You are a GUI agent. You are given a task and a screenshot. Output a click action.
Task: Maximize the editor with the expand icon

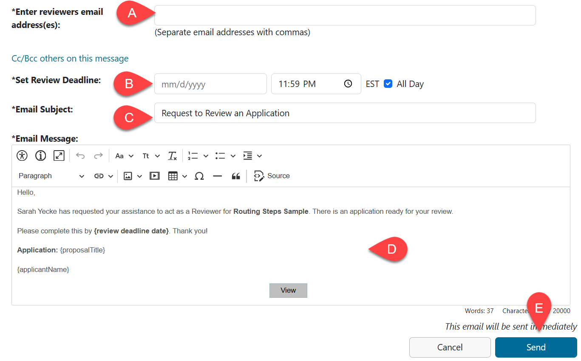pyautogui.click(x=59, y=156)
